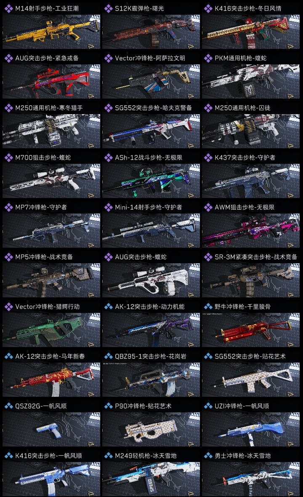Select the yellow M14 工业狂潮 rifle thumbnail

[x=51, y=32]
